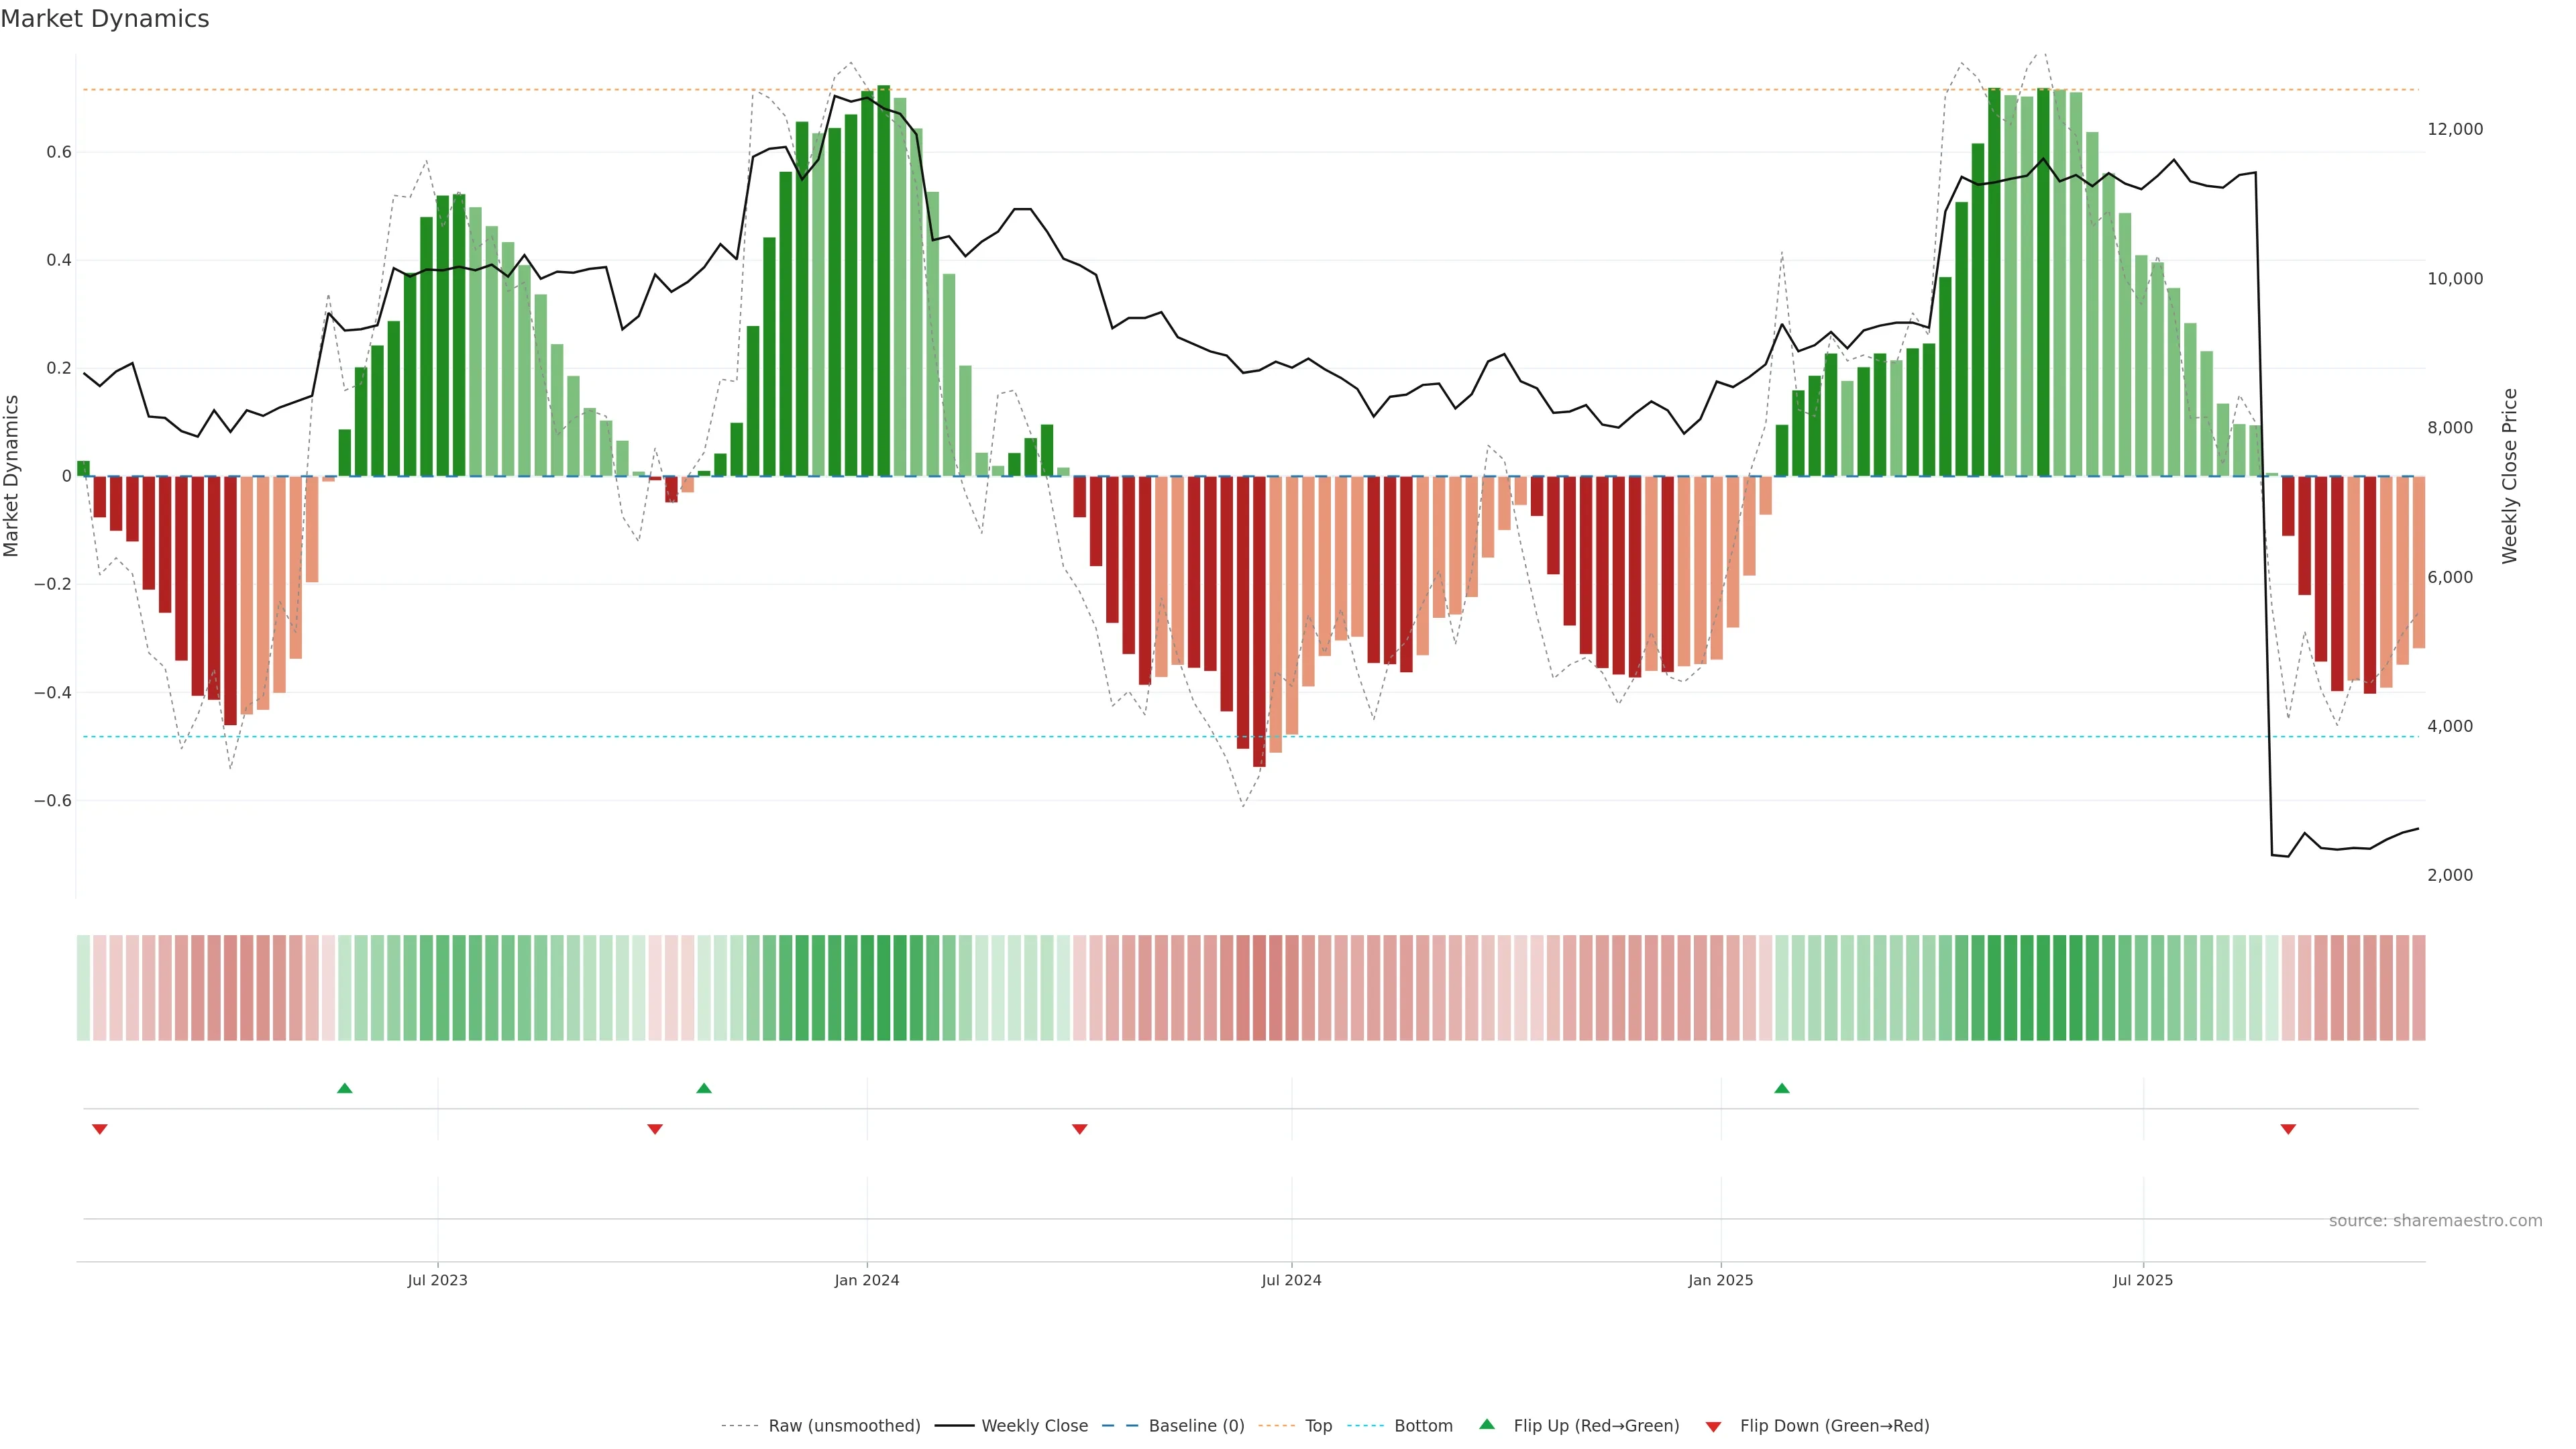Toggle the Baseline (0) legend entry

click(x=1196, y=1426)
